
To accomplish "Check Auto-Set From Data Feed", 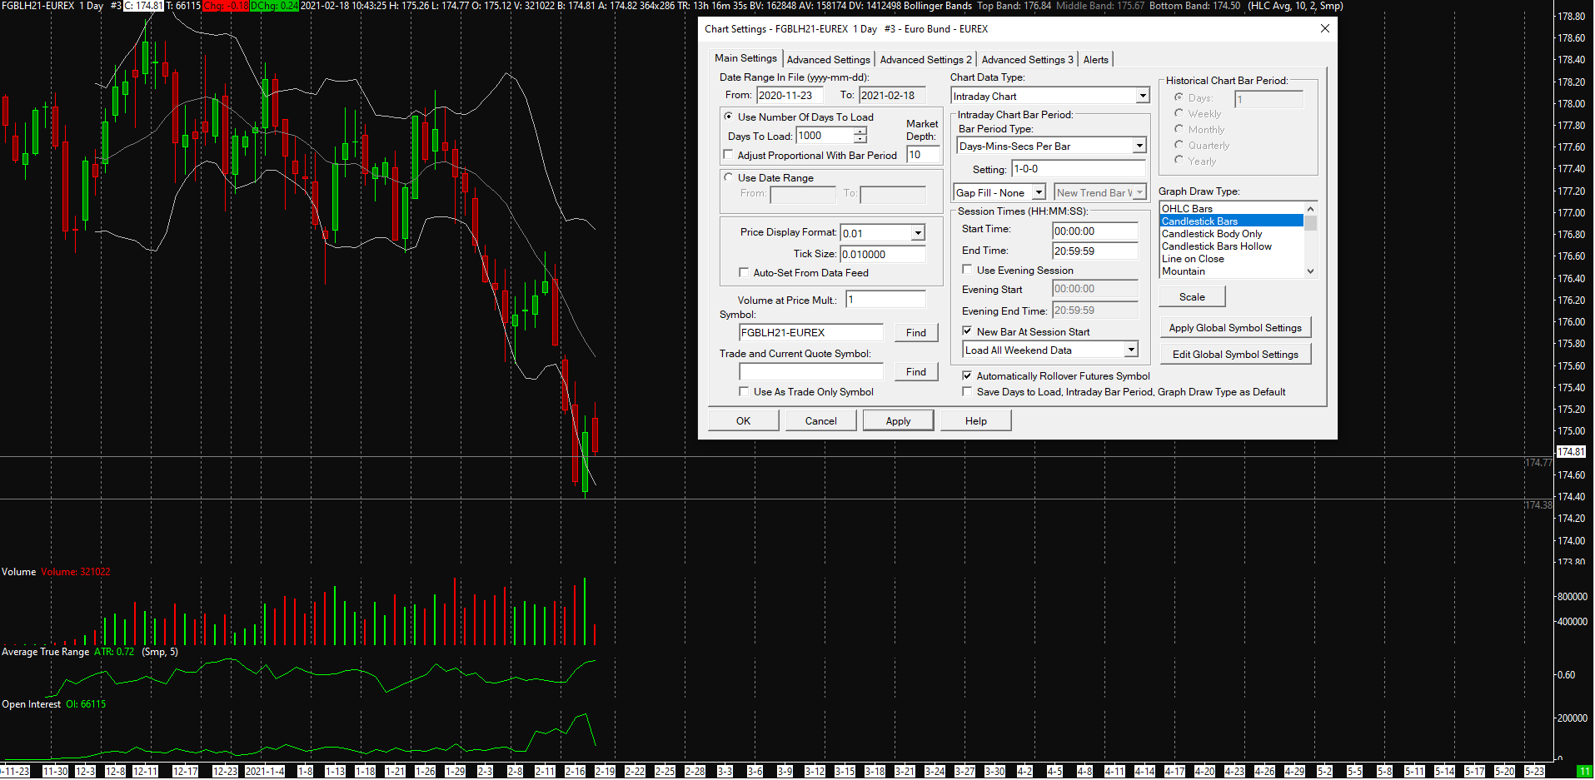I will [x=744, y=272].
